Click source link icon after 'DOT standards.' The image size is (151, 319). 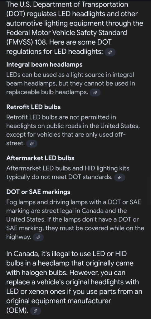tap(119, 178)
